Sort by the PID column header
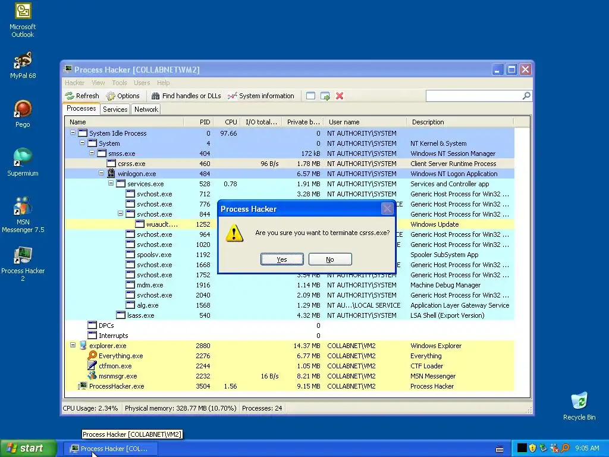Viewport: 609px width, 457px height. [x=199, y=122]
